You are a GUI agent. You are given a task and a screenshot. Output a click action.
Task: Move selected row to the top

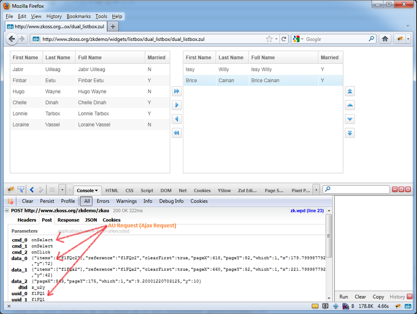click(350, 91)
